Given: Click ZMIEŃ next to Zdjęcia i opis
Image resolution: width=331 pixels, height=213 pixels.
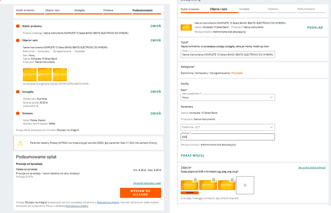Looking at the screenshot, I should [156, 40].
